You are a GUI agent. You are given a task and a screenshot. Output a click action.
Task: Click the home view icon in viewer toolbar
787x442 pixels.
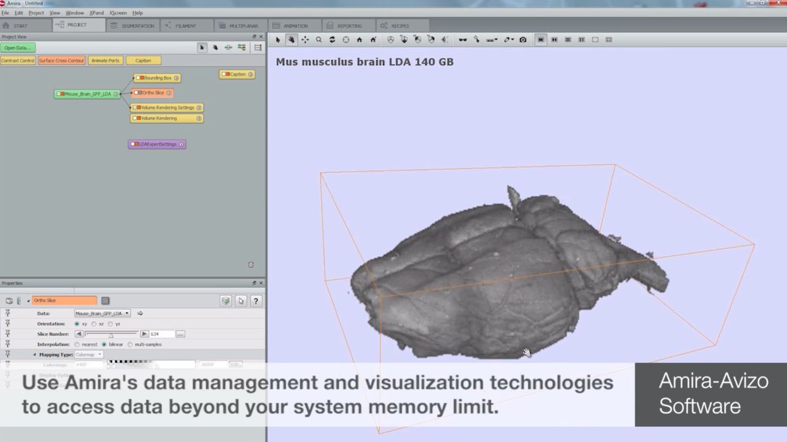(x=359, y=40)
